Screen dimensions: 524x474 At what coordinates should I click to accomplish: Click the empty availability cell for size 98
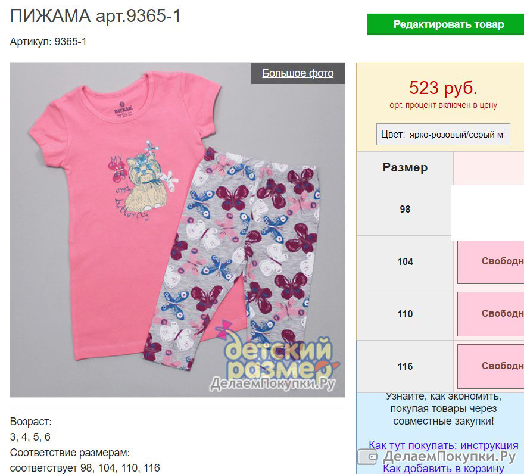pyautogui.click(x=488, y=213)
